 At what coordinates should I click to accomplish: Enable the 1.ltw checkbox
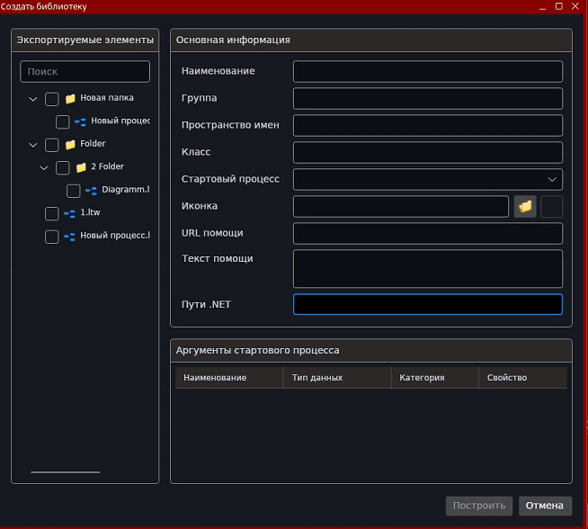(52, 213)
